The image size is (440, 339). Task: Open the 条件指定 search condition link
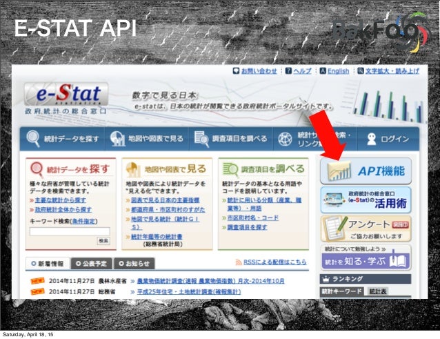point(83,222)
